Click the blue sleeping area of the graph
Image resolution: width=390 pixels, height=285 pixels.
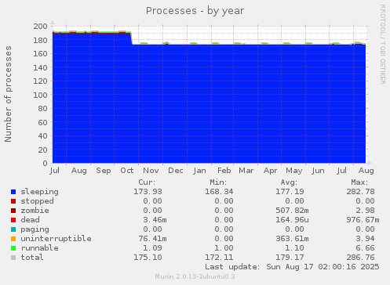[x=210, y=104]
